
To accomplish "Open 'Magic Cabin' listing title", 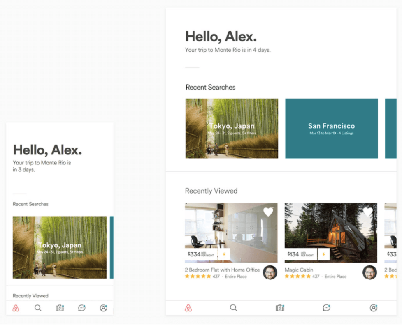I will (x=299, y=270).
